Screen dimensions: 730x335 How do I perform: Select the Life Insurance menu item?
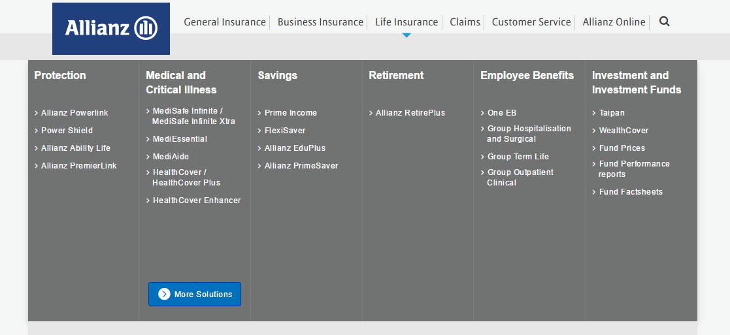pos(406,22)
